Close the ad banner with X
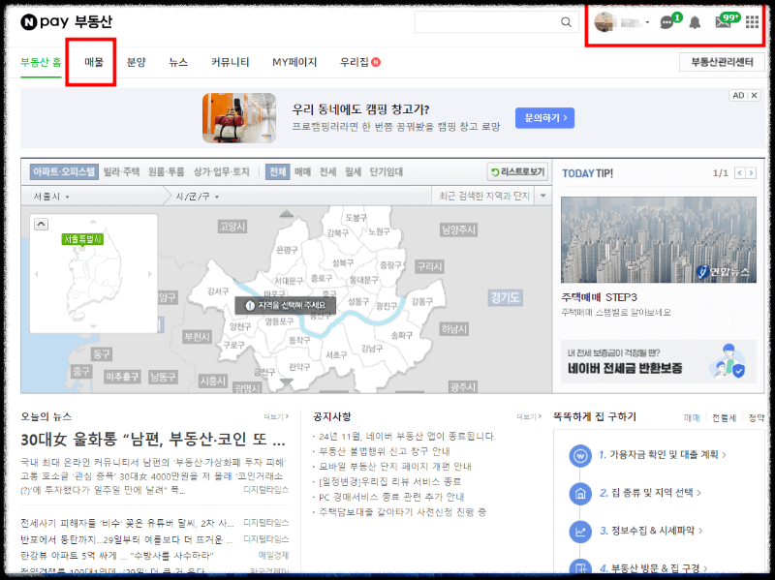 click(x=755, y=95)
